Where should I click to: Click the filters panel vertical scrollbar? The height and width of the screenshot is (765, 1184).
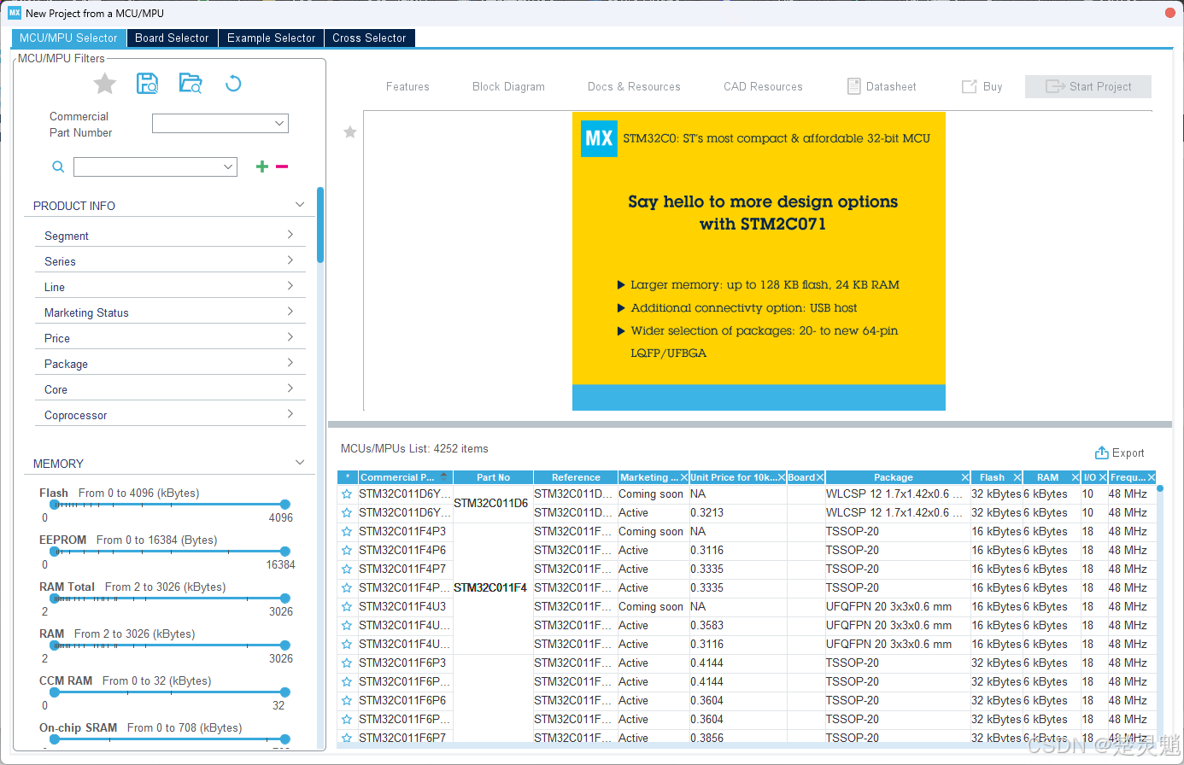[x=320, y=225]
